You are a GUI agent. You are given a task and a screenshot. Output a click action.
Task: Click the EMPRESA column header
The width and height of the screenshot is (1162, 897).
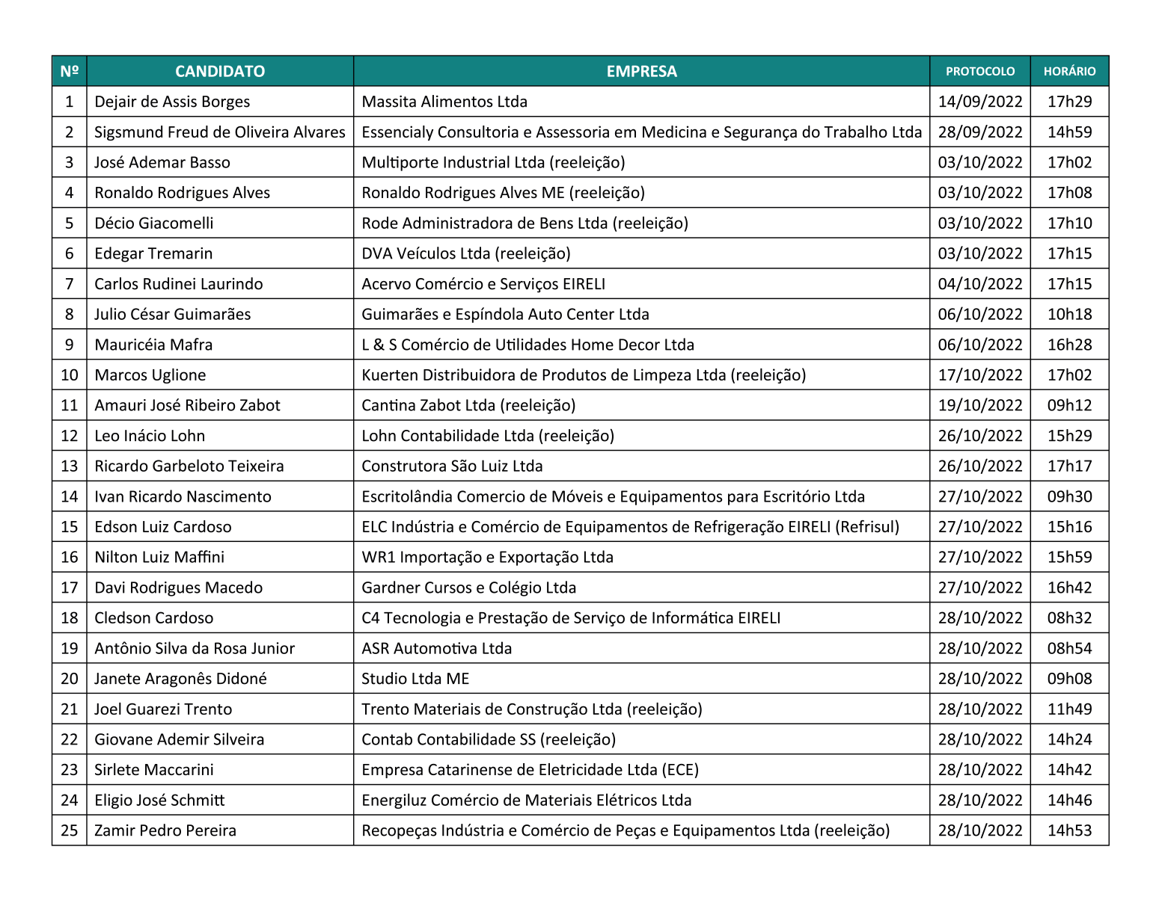tap(641, 71)
